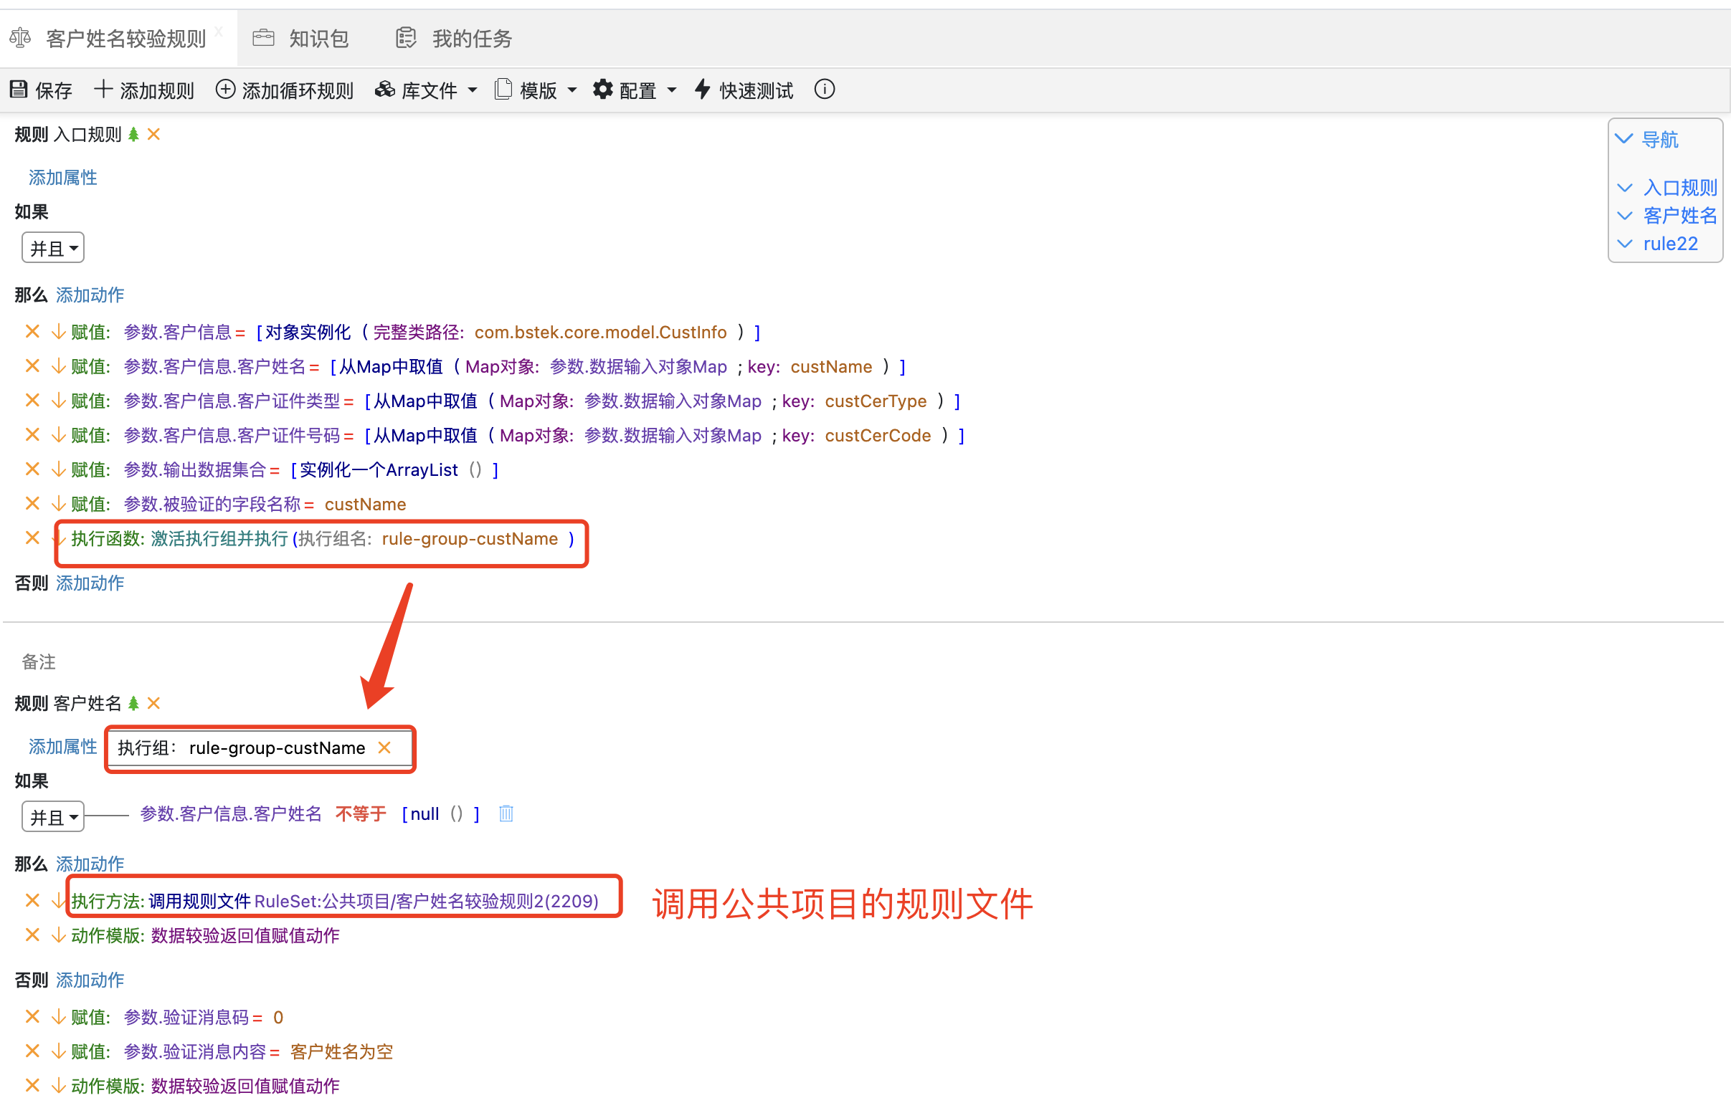Click 添加属性 link under 入口规则
This screenshot has width=1731, height=1108.
click(62, 178)
